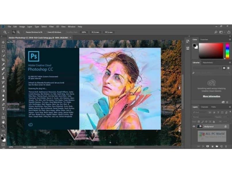Select the Horizontal Type tool

click(x=3, y=109)
